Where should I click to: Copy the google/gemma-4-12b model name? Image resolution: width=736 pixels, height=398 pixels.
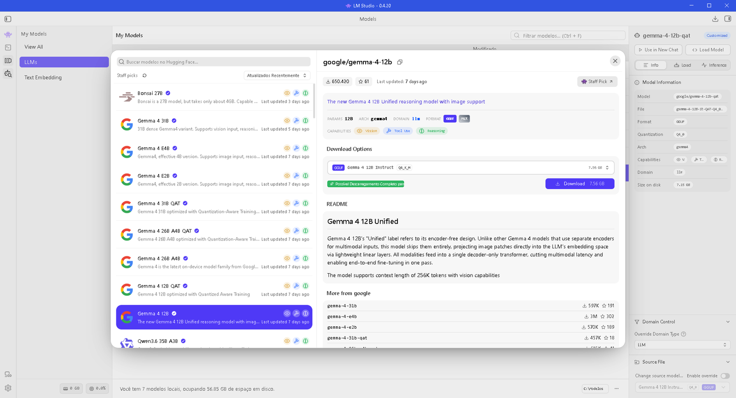400,62
